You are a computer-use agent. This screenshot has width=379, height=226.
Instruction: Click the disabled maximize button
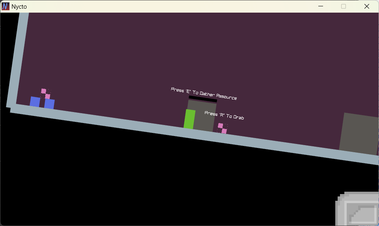[343, 6]
